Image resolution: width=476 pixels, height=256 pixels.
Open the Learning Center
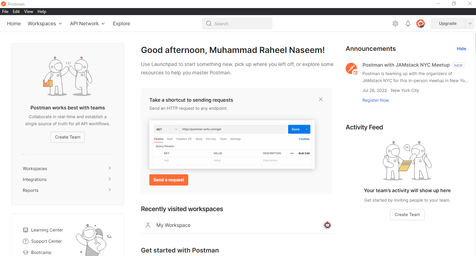47,230
